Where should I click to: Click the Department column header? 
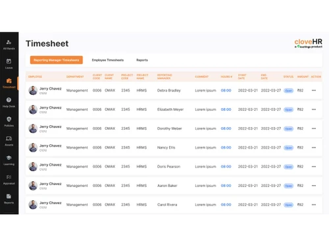pyautogui.click(x=75, y=76)
